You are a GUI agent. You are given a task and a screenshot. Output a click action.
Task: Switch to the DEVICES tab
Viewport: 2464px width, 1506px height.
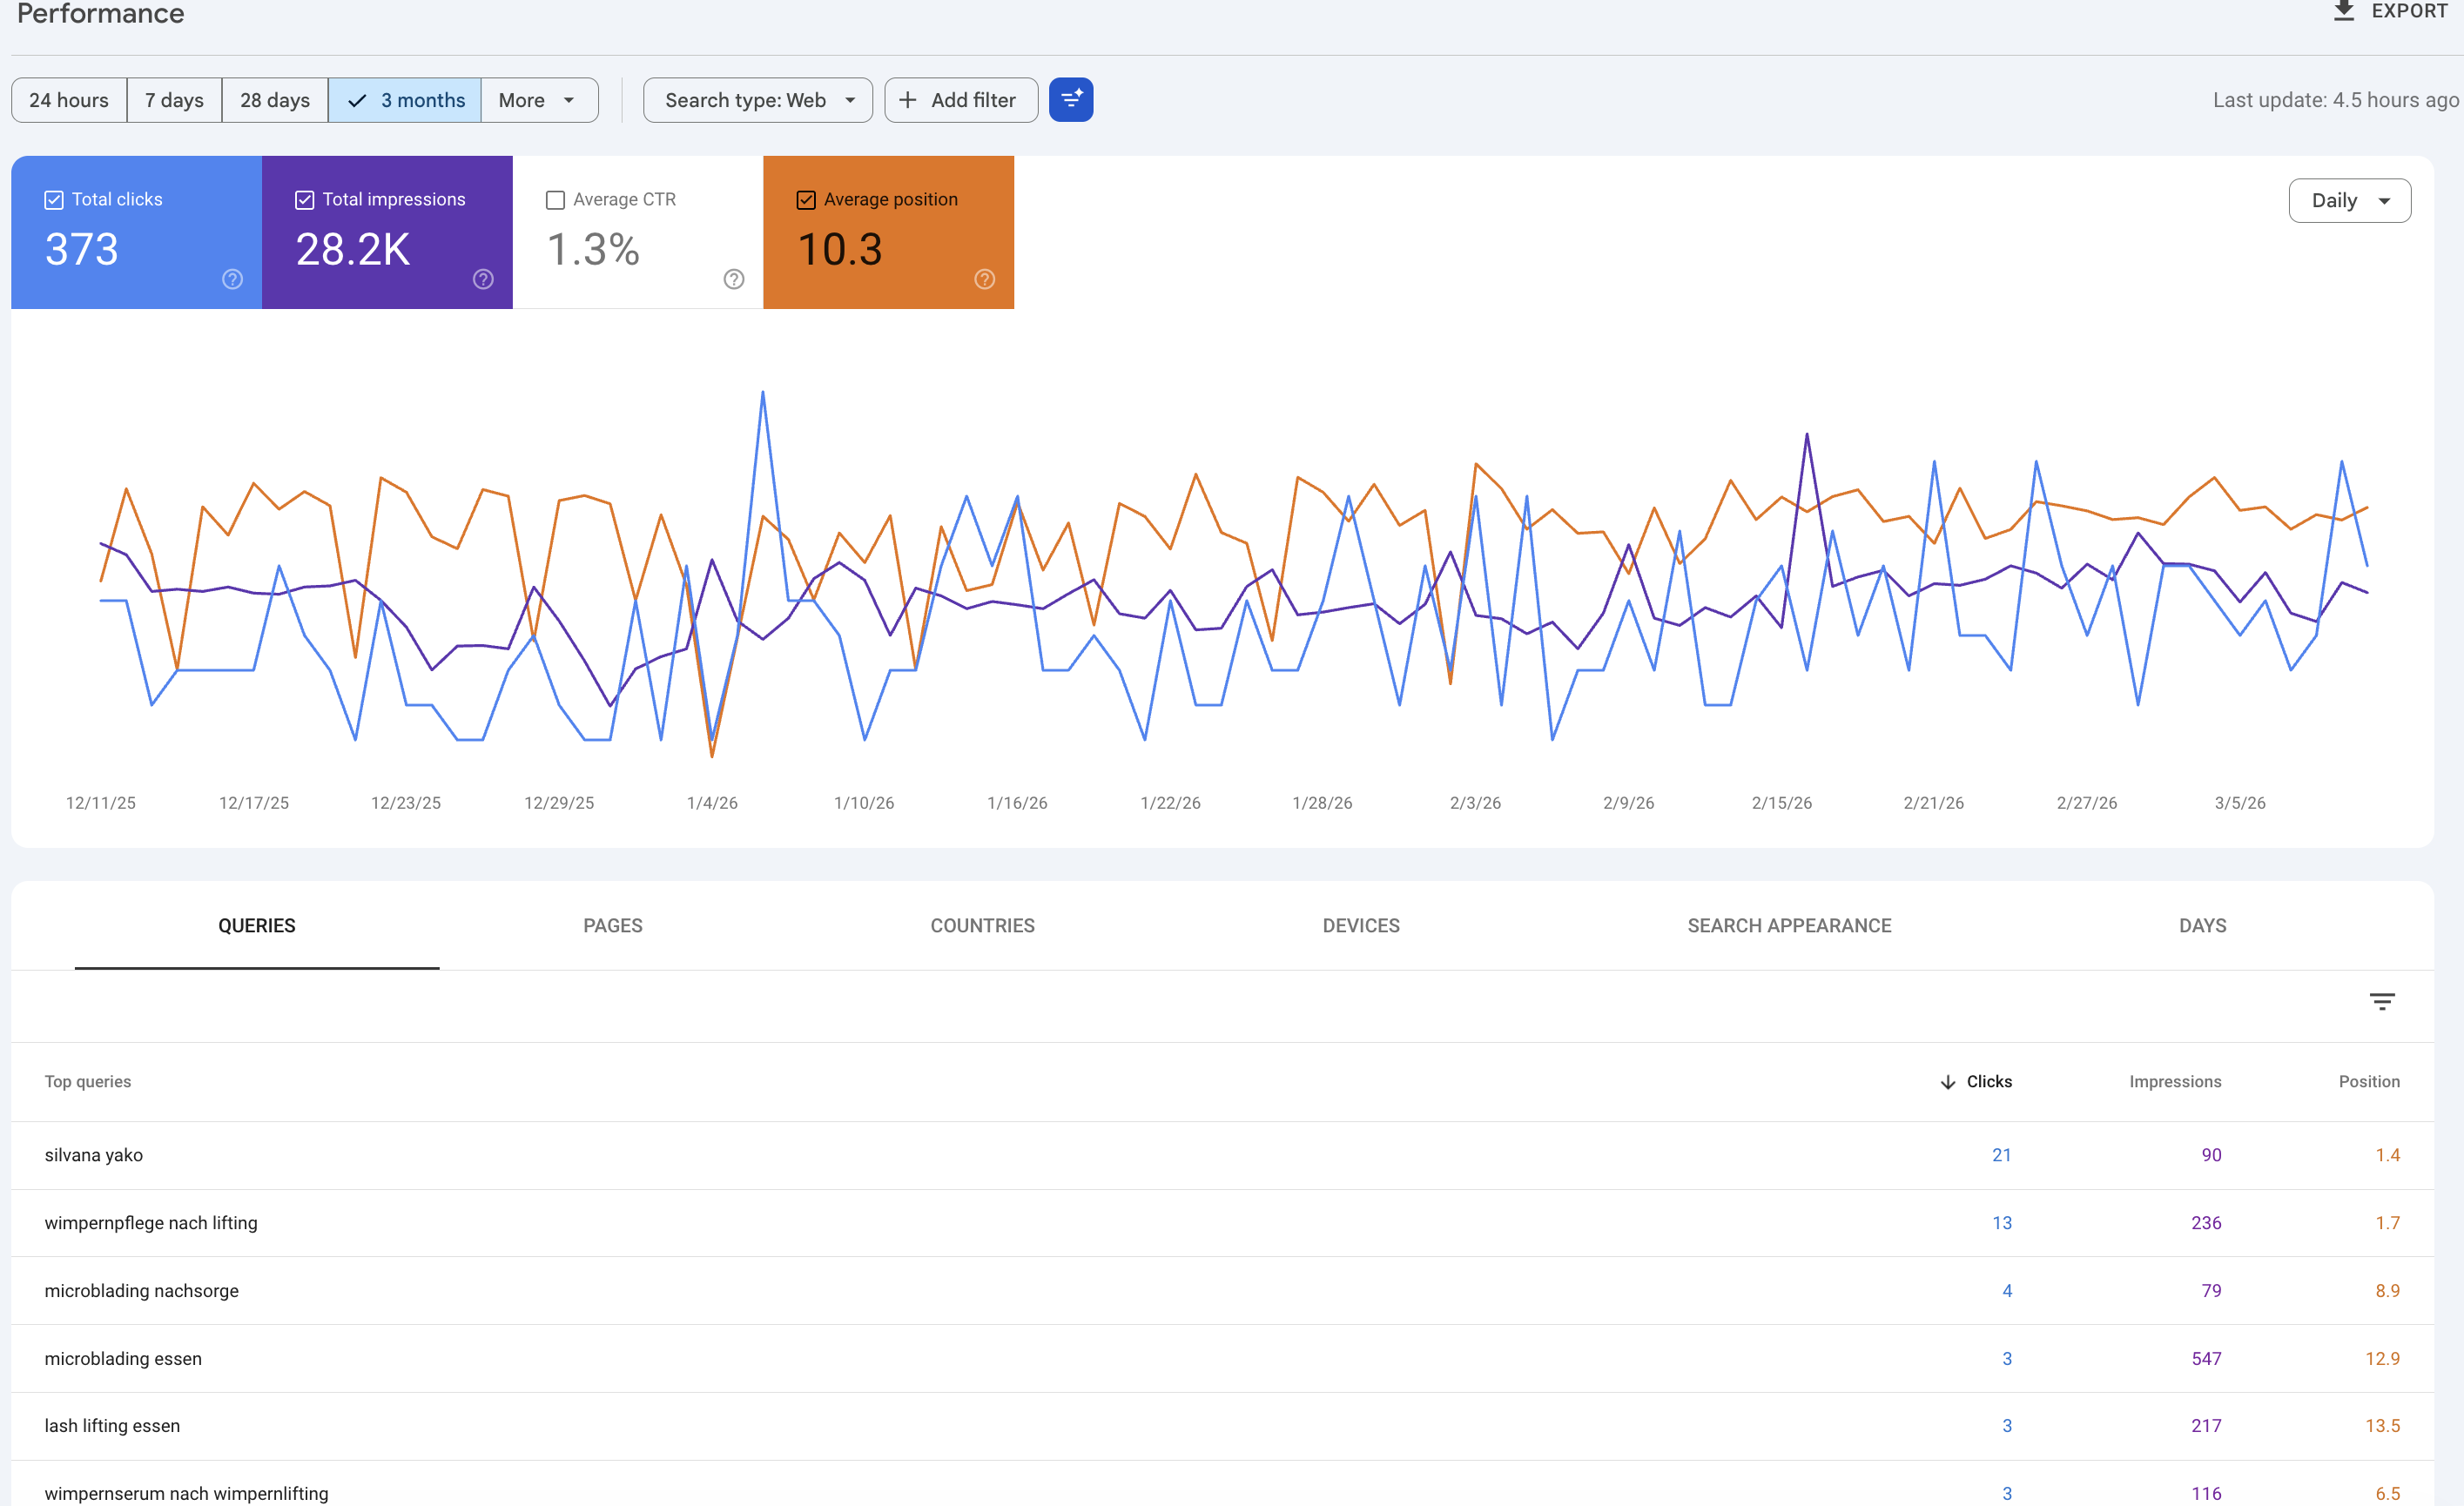click(1360, 925)
